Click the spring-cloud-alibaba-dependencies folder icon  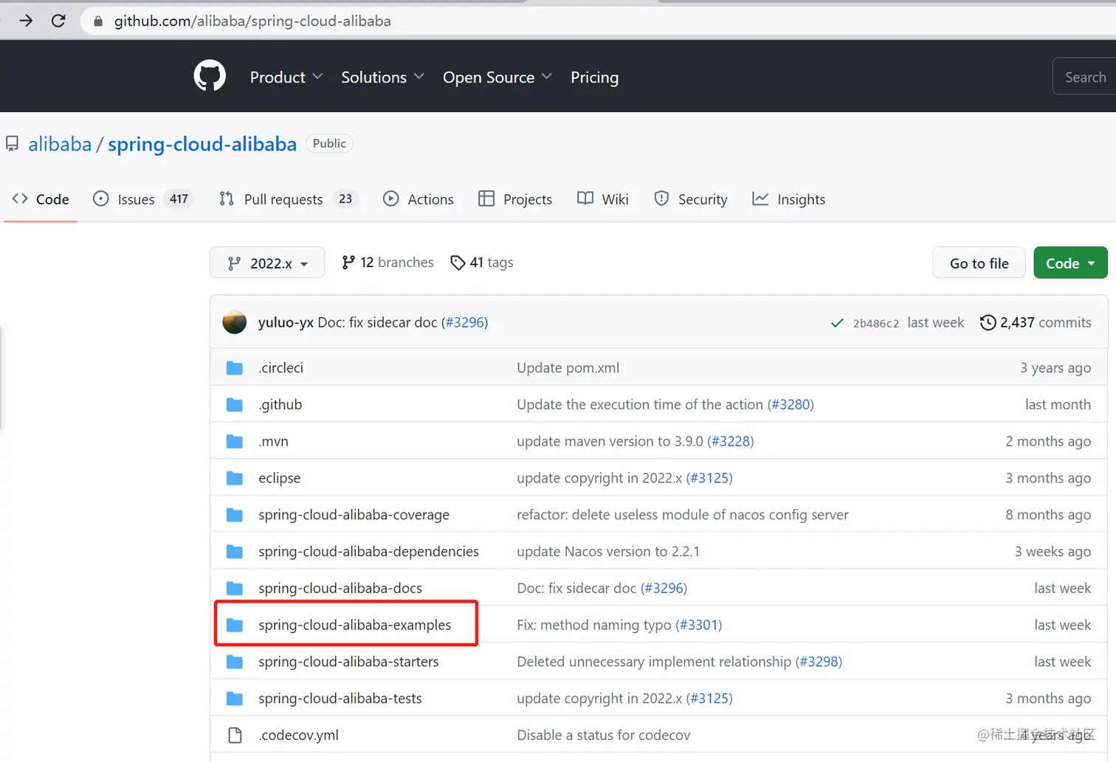click(x=235, y=552)
